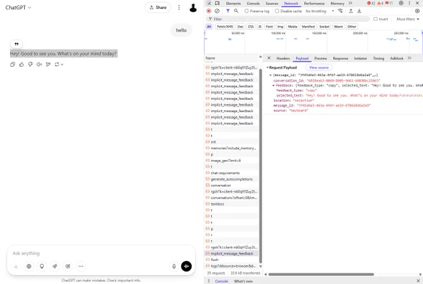Activate the DevTools inspect element picker
The width and height of the screenshot is (423, 284).
[x=209, y=3]
